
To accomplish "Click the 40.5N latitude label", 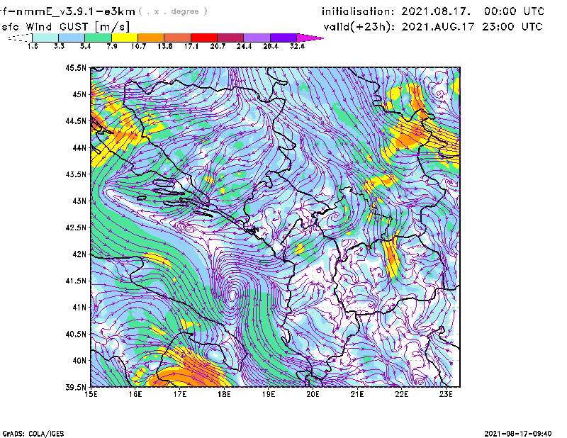I will 76,334.
